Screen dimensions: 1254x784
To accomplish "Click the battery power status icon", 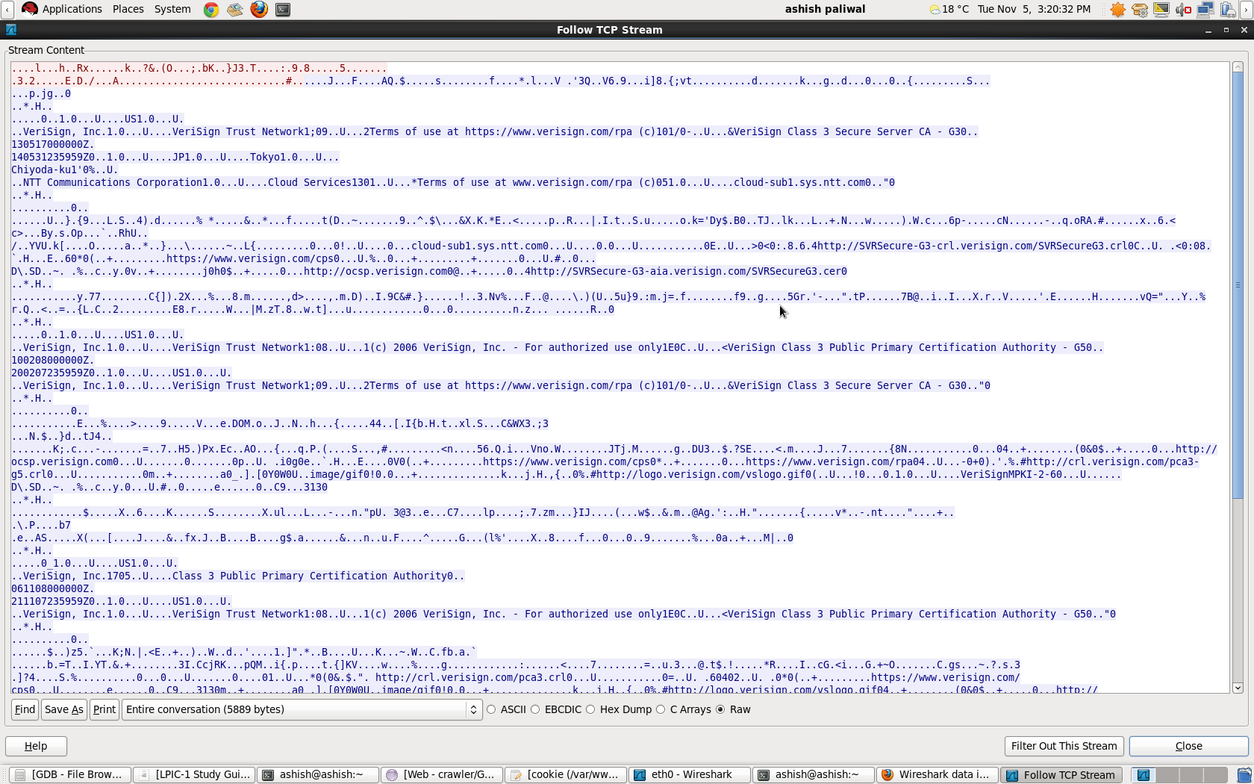I will [x=1227, y=10].
